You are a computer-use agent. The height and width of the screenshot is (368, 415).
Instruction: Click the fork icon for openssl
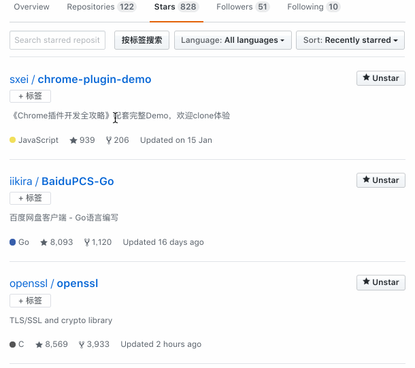[82, 344]
